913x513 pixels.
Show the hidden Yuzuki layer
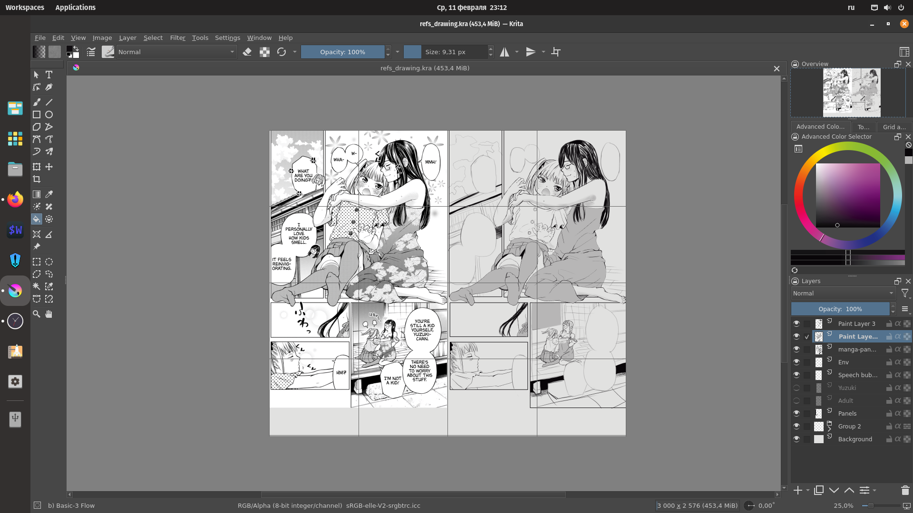(x=796, y=388)
